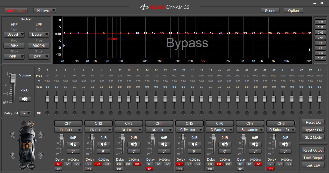Mute the master volume speaker icon
The height and width of the screenshot is (173, 329).
point(25,99)
